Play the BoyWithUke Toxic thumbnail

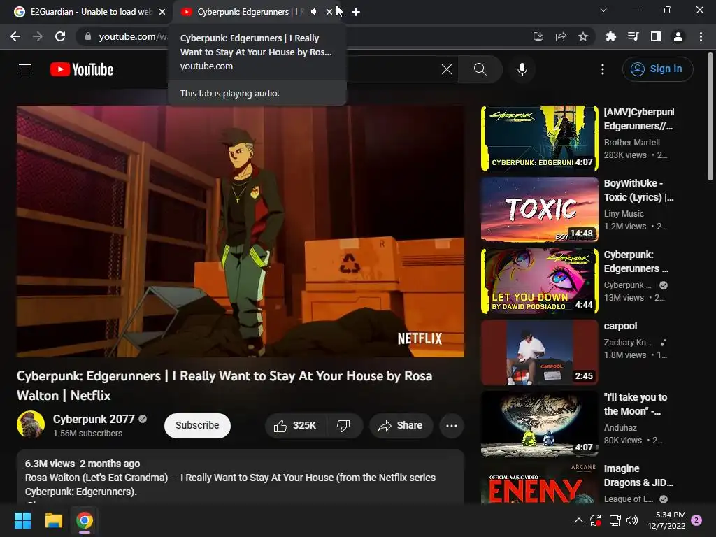(540, 210)
